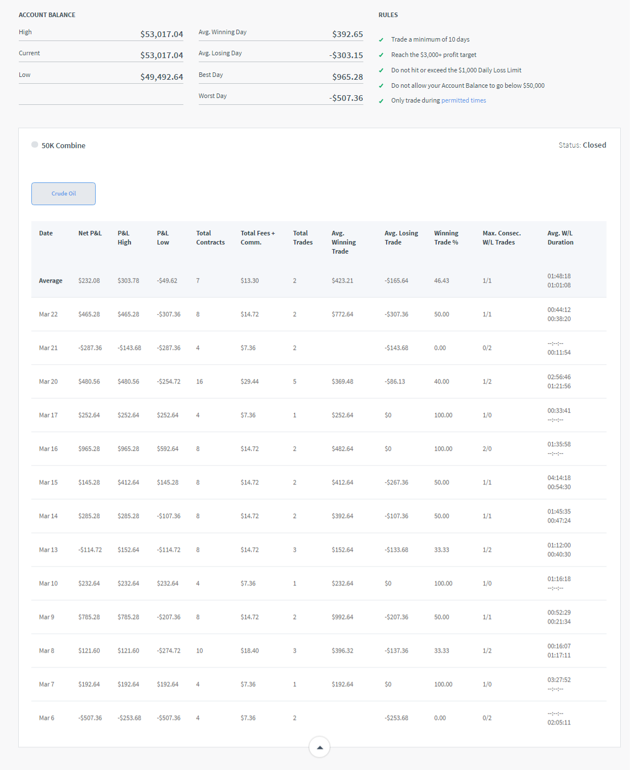Select the Mar 16 row date
Image resolution: width=631 pixels, height=770 pixels.
point(48,449)
